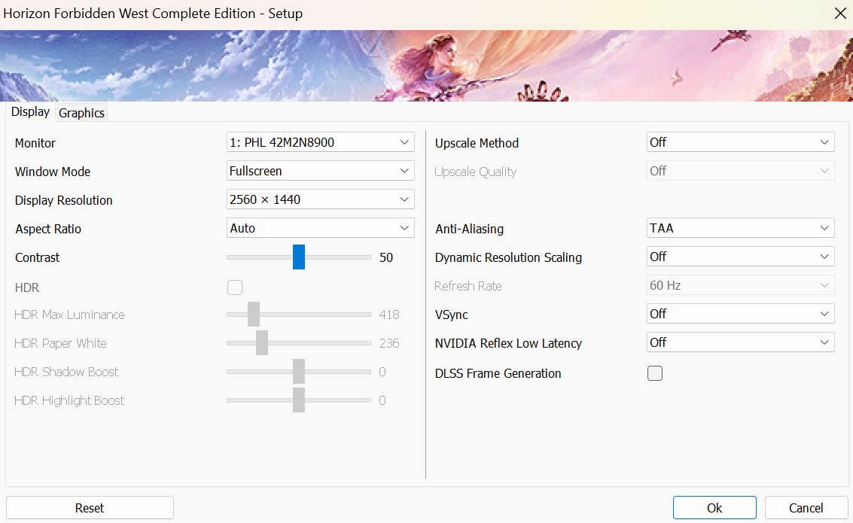Close the Setup window
The width and height of the screenshot is (853, 523).
(x=839, y=14)
